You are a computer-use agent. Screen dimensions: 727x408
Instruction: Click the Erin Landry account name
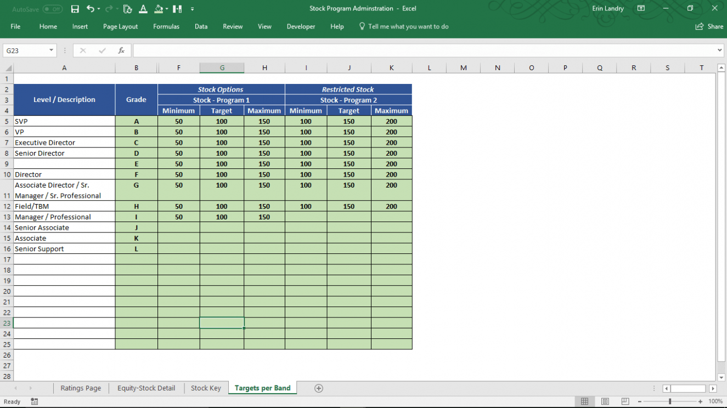[x=608, y=9]
